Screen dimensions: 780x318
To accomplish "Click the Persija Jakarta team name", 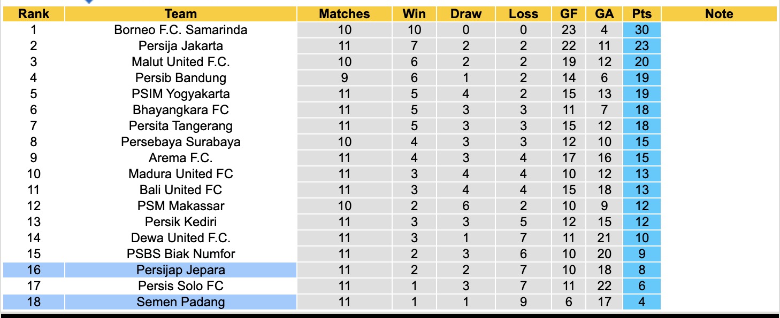I will (x=180, y=46).
